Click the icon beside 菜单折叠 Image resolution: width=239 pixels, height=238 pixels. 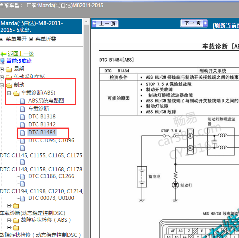(x=31, y=39)
